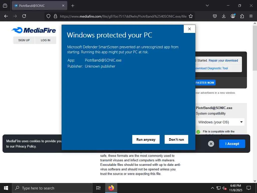
Task: Click the page vertical scrollbar thumb
Action: click(255, 48)
